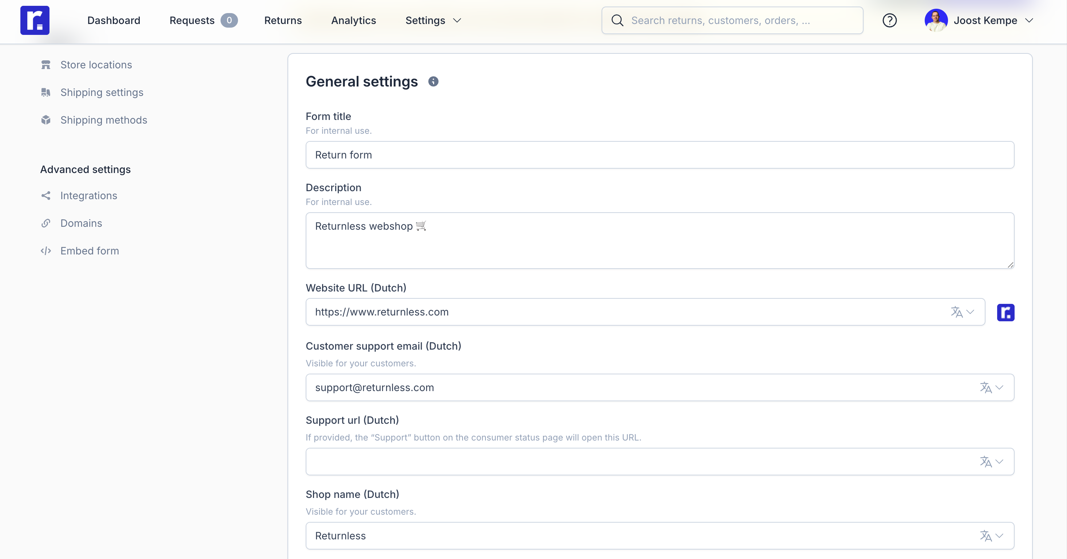The width and height of the screenshot is (1067, 559).
Task: Go to the Analytics tab
Action: [x=353, y=20]
